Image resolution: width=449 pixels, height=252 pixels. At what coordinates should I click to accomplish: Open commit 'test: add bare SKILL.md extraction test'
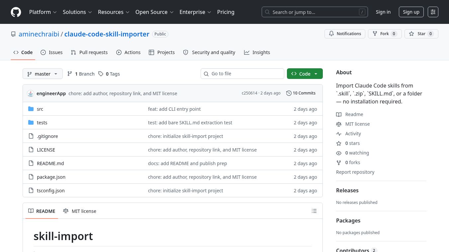click(190, 123)
